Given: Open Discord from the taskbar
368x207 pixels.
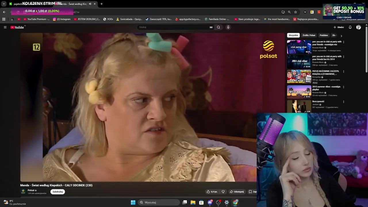Looking at the screenshot, I should (x=210, y=202).
